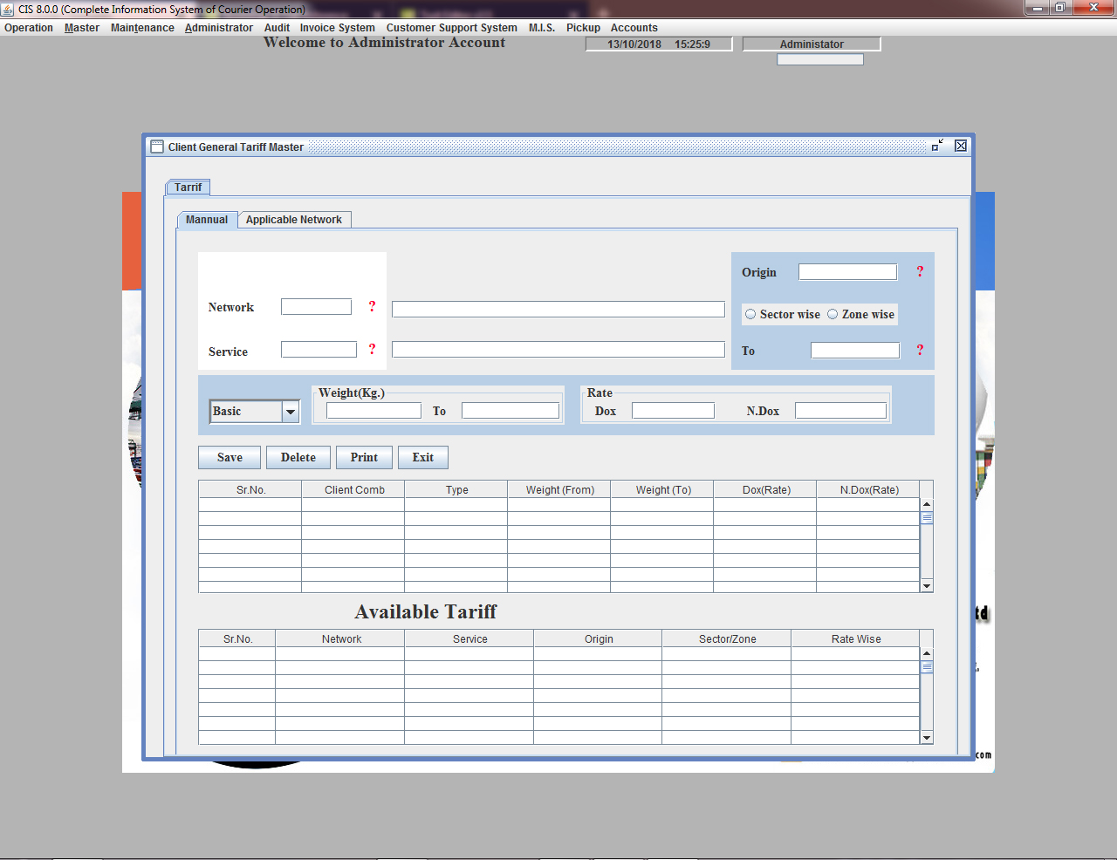1117x860 pixels.
Task: Click the red question mark beside Network
Action: coord(372,306)
